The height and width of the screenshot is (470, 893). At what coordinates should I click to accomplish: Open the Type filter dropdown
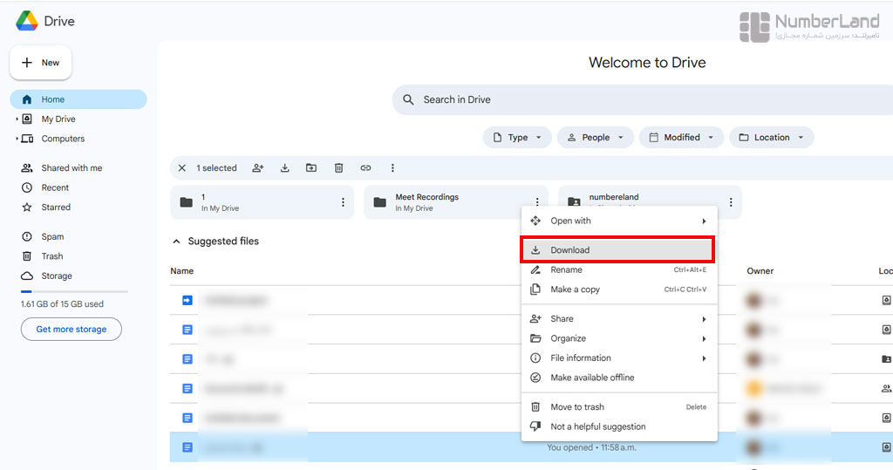coord(517,137)
